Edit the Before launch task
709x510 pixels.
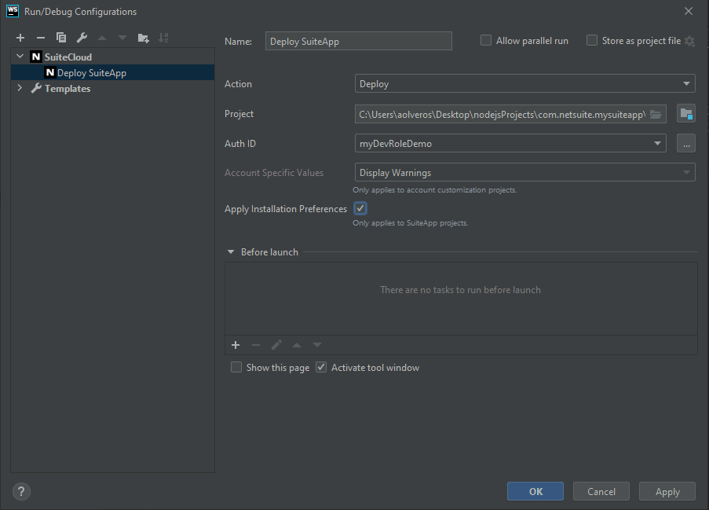pos(276,345)
